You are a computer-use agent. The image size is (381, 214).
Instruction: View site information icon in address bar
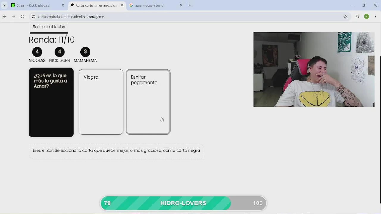(33, 17)
